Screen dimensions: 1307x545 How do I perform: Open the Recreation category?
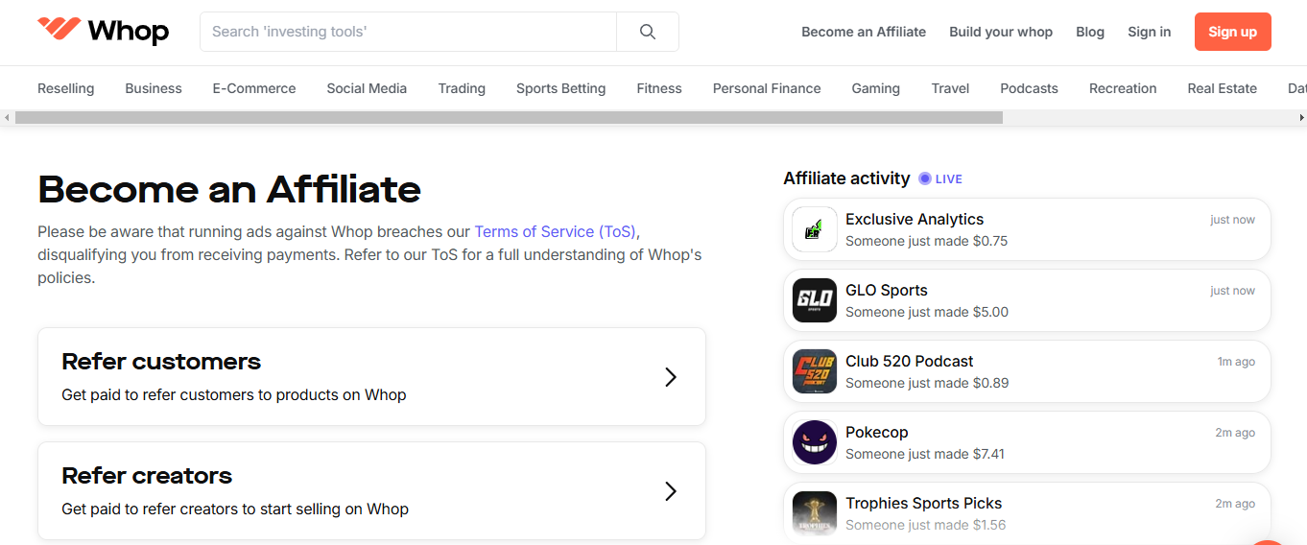click(x=1123, y=88)
